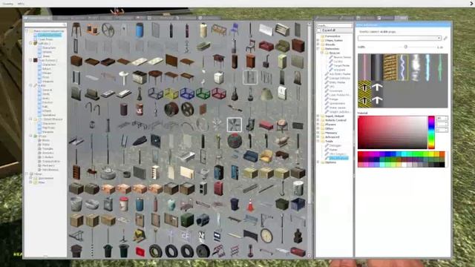Pick the purple plastic chair prop
Image resolution: width=475 pixels, height=267 pixels.
pyautogui.click(x=235, y=30)
